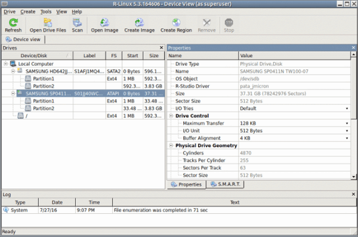Close the Log panel
The image size is (358, 237).
click(353, 194)
